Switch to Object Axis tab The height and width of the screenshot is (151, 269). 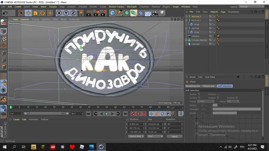[x=209, y=86]
